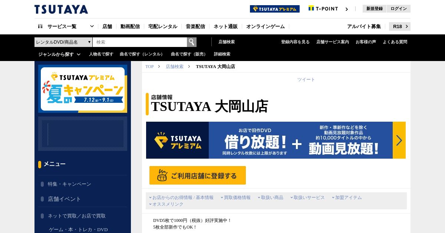445x233 pixels.
Task: Open the レンタルDVD/商品名 search category dropdown
Action: (x=63, y=42)
